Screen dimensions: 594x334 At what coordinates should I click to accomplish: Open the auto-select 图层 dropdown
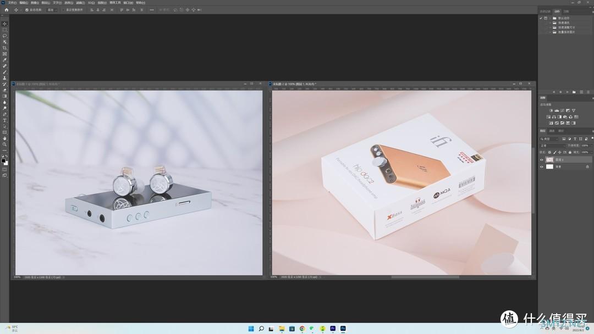pos(52,10)
